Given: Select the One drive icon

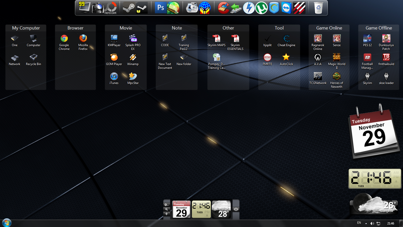Looking at the screenshot, I should coord(15,41).
